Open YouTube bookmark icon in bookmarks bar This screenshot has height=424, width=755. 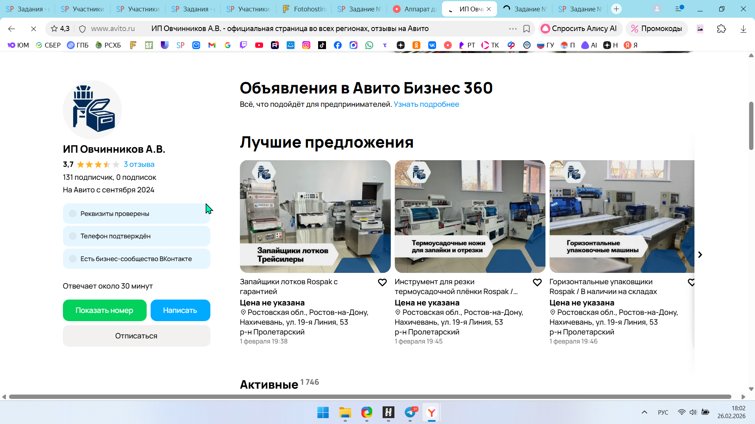259,45
